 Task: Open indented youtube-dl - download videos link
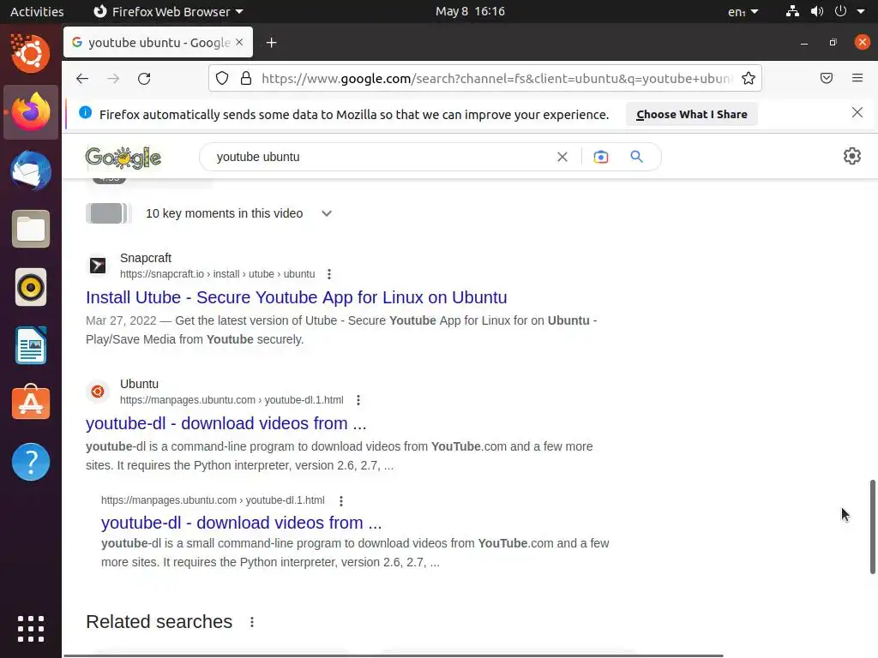(x=241, y=523)
